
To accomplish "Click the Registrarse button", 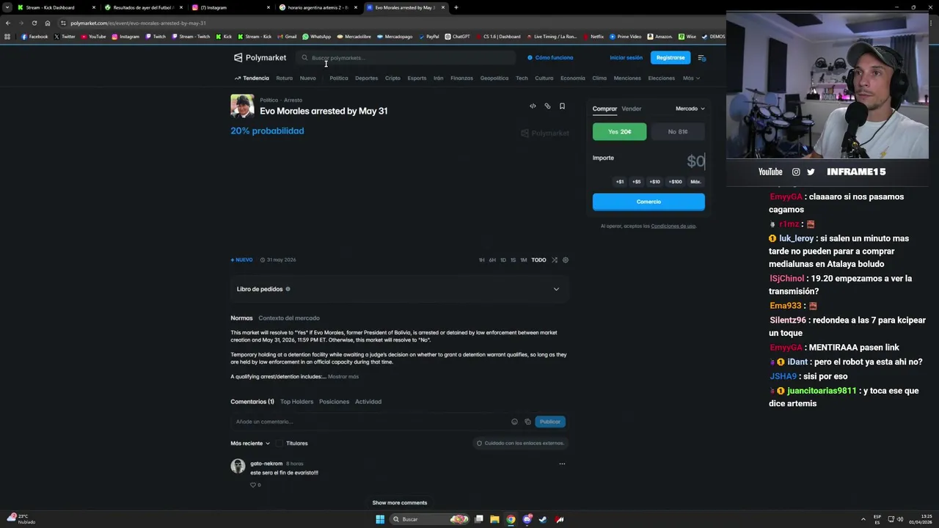I will click(670, 58).
